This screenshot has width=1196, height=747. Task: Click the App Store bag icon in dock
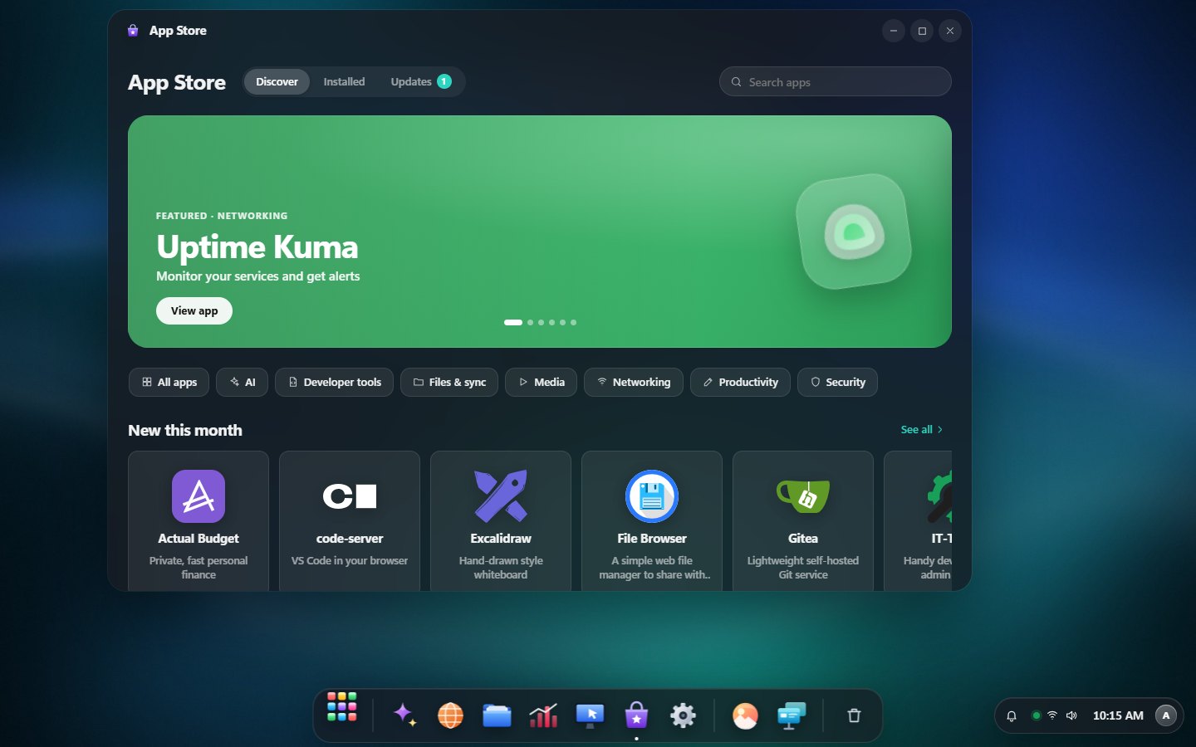point(636,715)
